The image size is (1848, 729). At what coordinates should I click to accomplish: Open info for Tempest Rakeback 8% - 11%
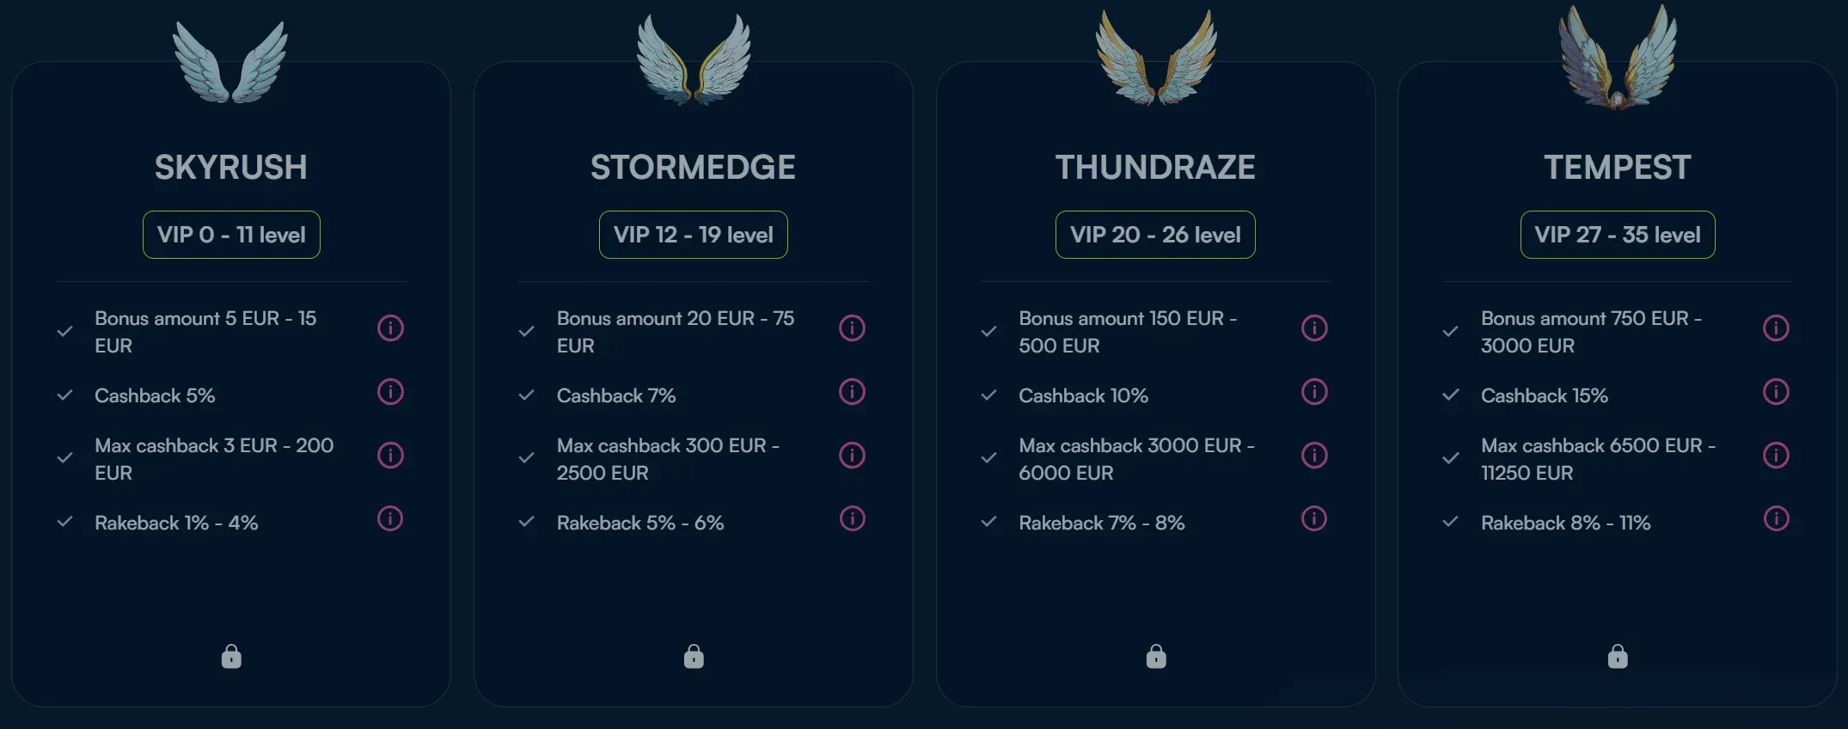pyautogui.click(x=1776, y=519)
